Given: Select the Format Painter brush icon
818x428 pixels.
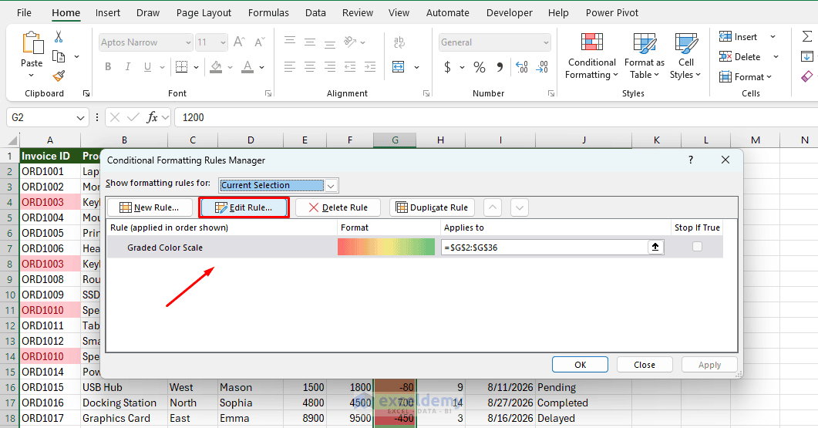Looking at the screenshot, I should click(59, 76).
